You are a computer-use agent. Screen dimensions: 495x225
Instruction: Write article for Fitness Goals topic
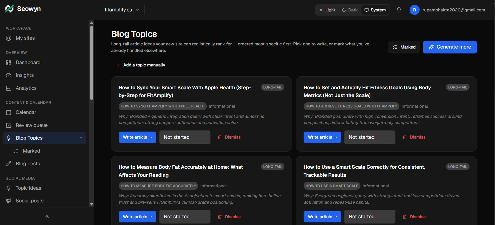[x=322, y=137]
